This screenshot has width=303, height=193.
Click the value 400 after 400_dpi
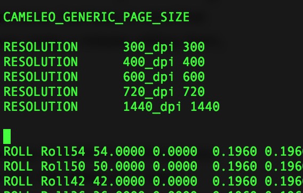pyautogui.click(x=194, y=62)
